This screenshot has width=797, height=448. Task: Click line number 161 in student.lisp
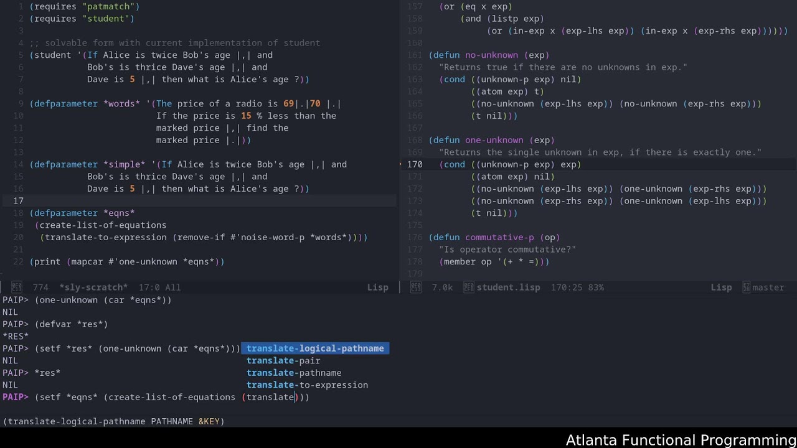[415, 55]
